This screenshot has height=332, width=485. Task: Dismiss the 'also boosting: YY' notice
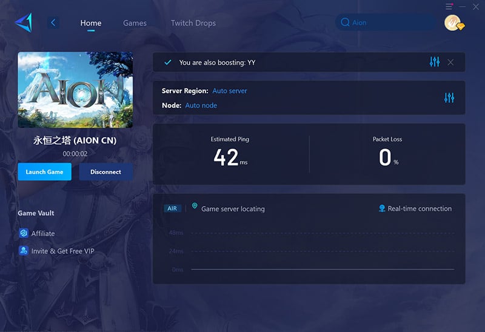450,62
